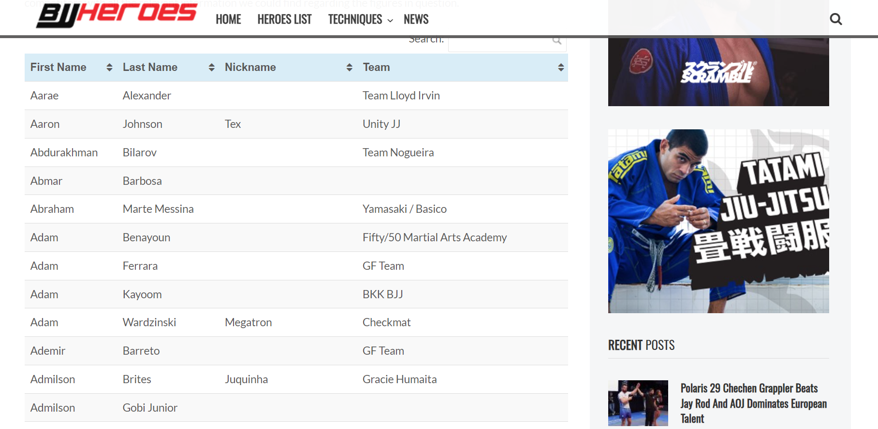Open the Techniques menu item
This screenshot has width=878, height=429.
coord(355,19)
